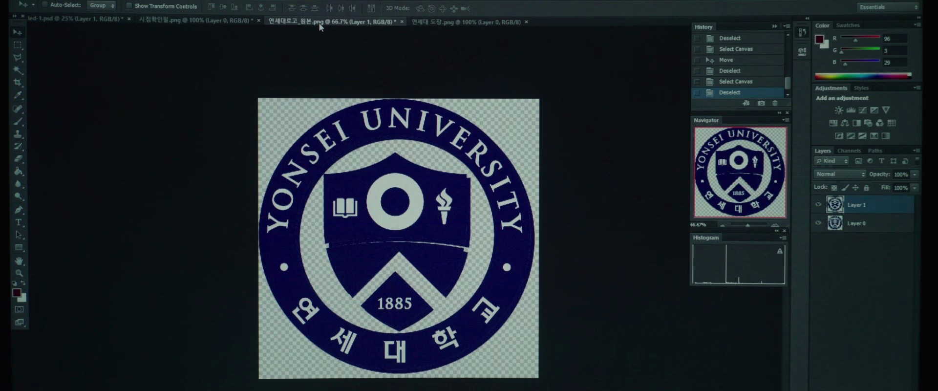
Task: Open the Auto-Select Group dropdown
Action: pyautogui.click(x=102, y=5)
